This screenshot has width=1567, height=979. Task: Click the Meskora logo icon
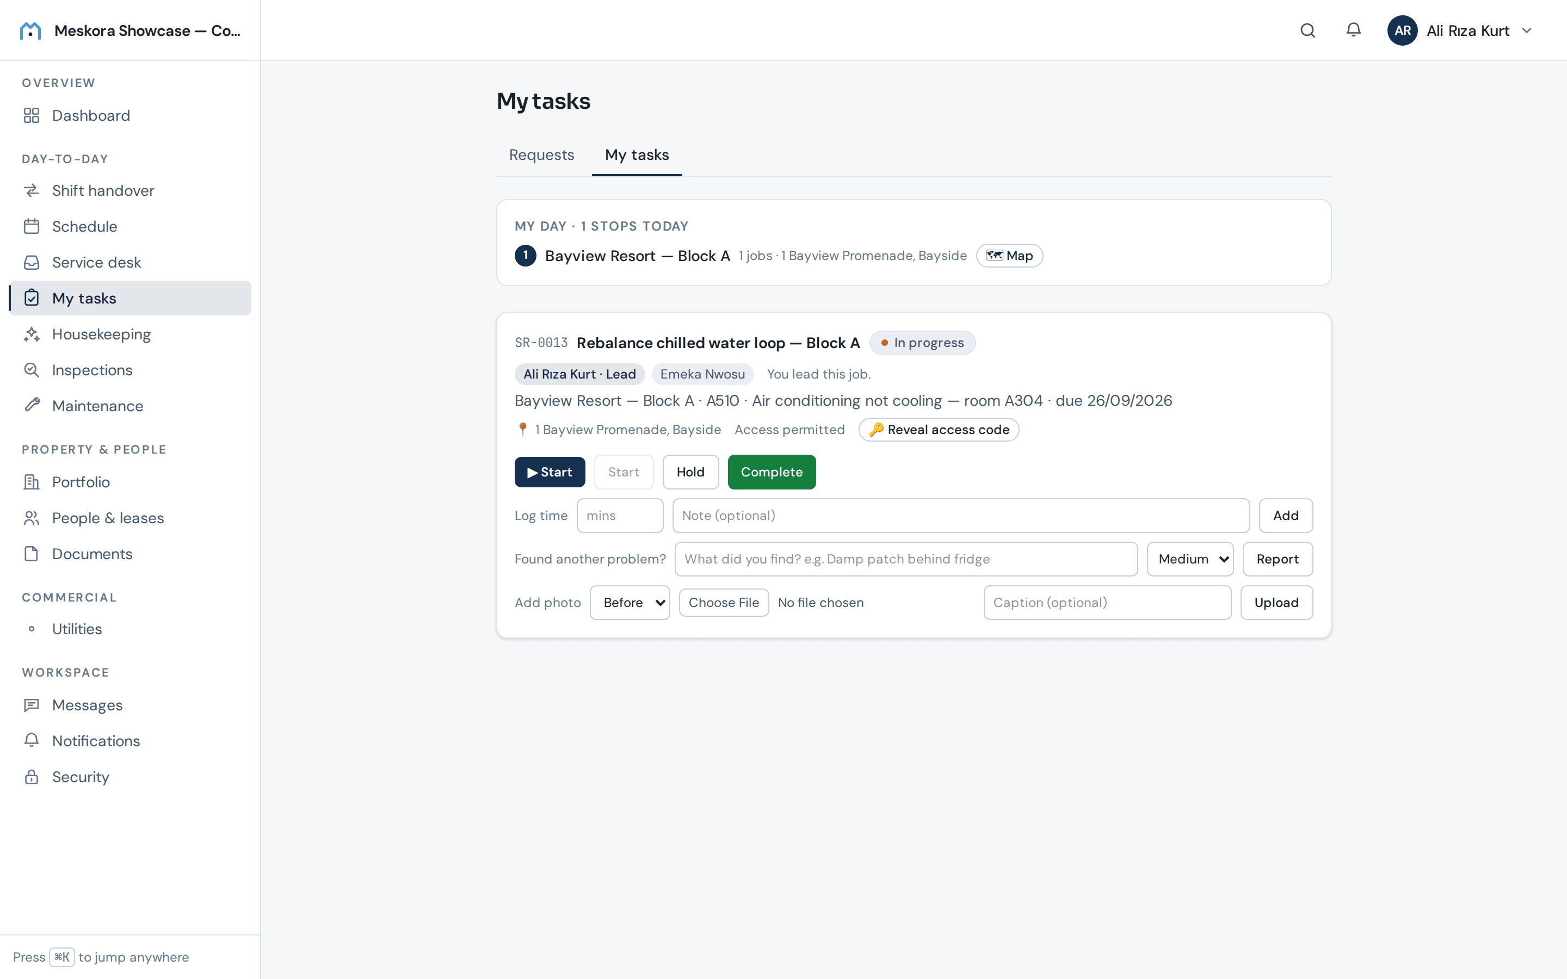point(30,30)
